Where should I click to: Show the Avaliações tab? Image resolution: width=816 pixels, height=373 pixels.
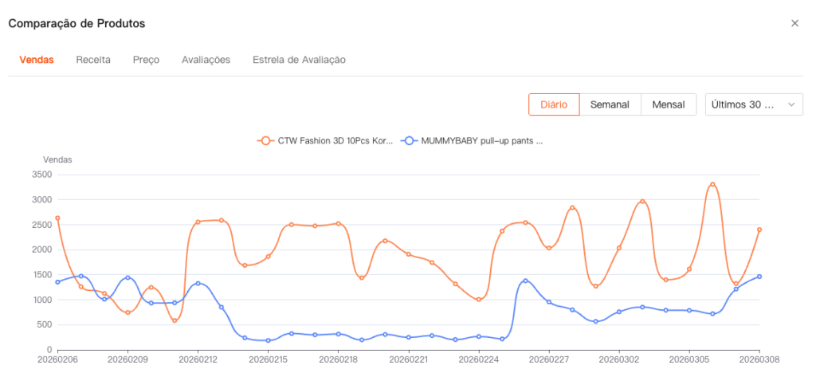point(206,60)
